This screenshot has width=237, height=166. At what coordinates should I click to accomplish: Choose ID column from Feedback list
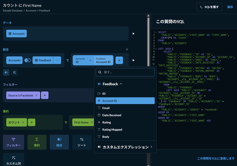click(125, 94)
